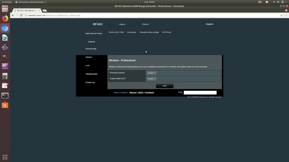This screenshot has width=289, height=162.
Task: Select Wireless in the sidebar
Action: (89, 57)
